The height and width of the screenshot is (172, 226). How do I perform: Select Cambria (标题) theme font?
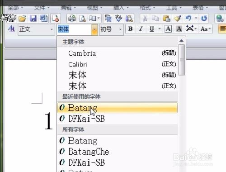pyautogui.click(x=118, y=53)
